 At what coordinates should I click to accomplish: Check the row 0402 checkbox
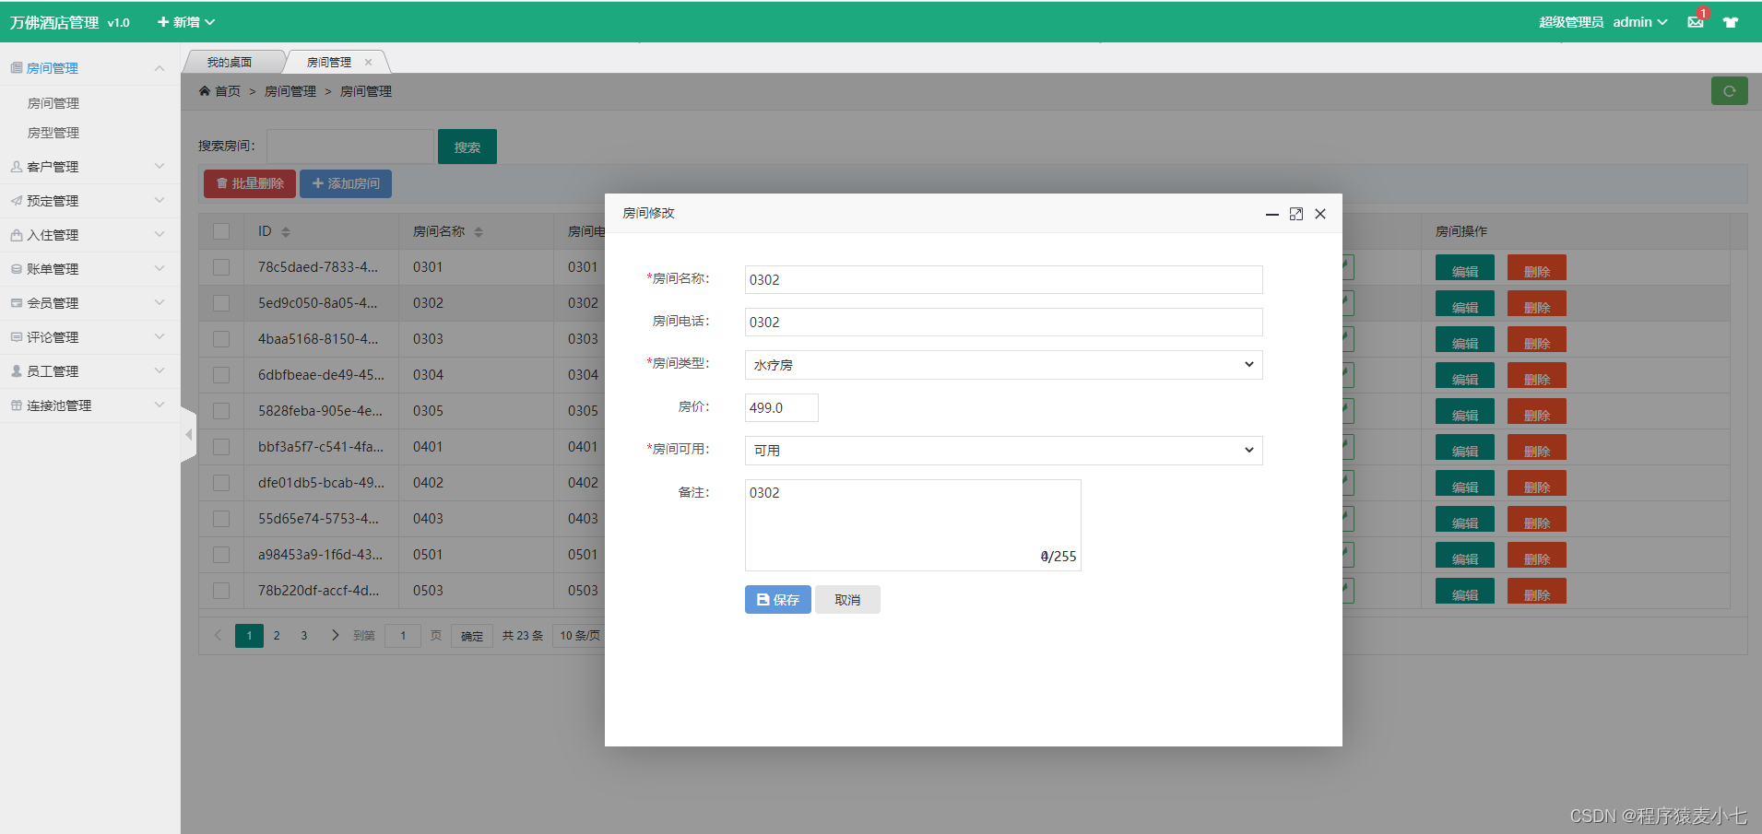click(x=221, y=483)
